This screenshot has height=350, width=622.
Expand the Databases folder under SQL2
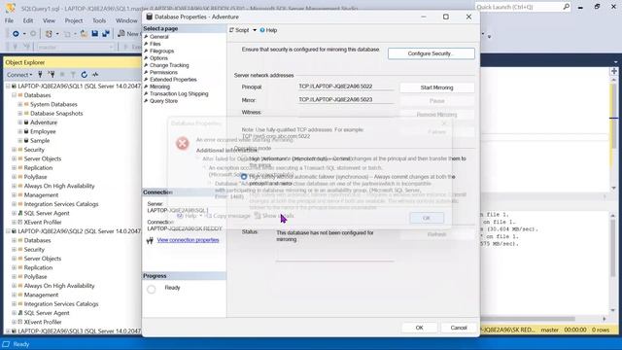click(x=14, y=240)
